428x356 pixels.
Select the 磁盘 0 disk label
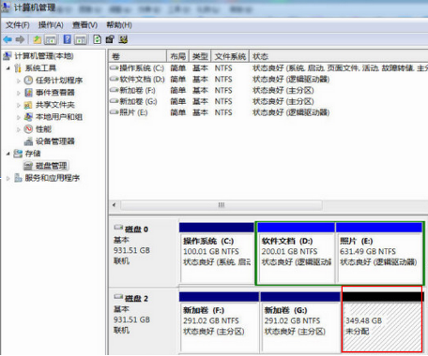click(136, 230)
